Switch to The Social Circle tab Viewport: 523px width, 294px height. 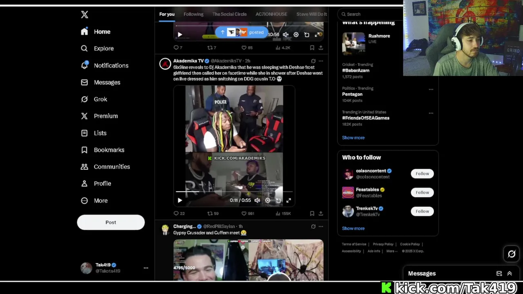229,14
